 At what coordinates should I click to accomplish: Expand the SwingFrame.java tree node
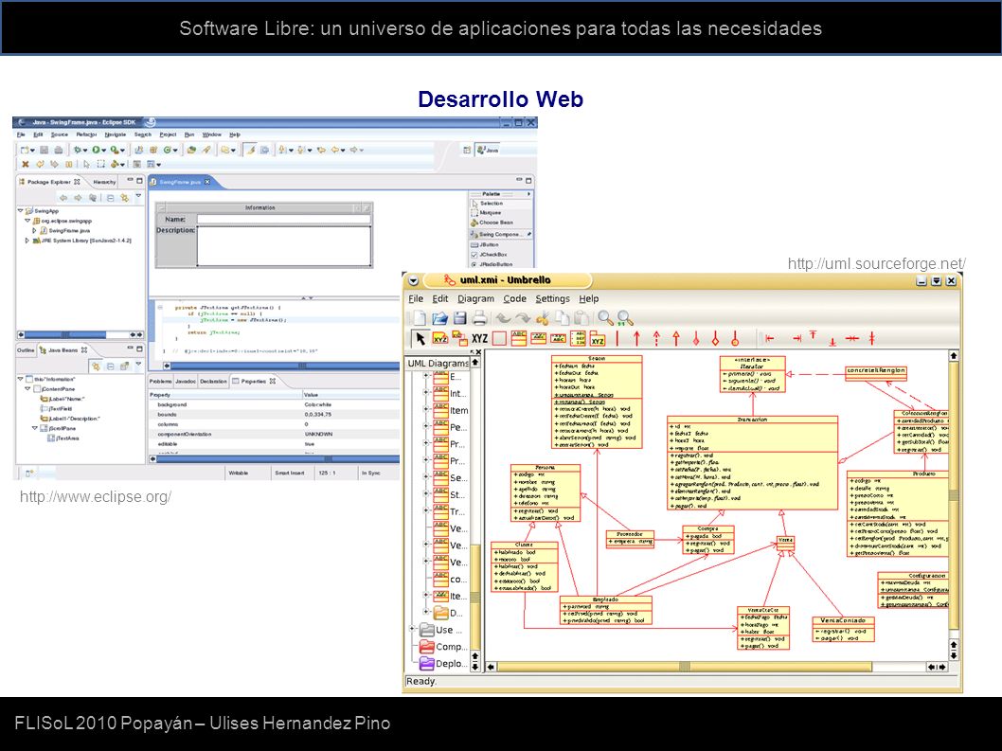[34, 230]
